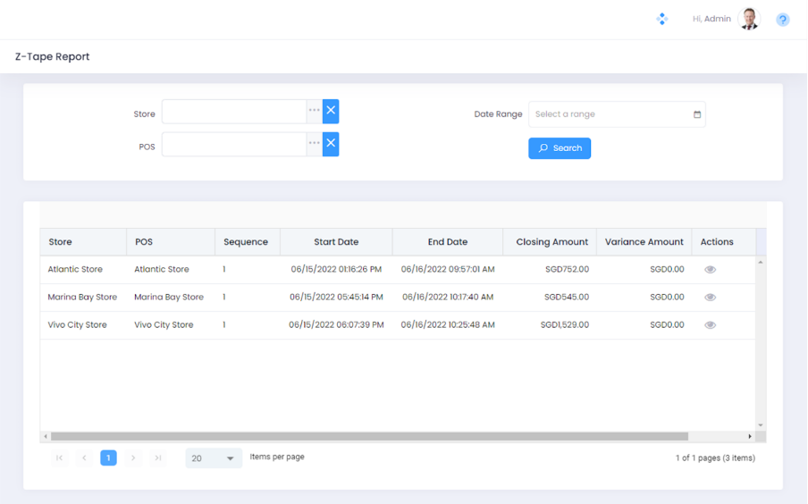Viewport: 808px width, 504px height.
Task: Go to the next page arrow
Action: tap(133, 458)
